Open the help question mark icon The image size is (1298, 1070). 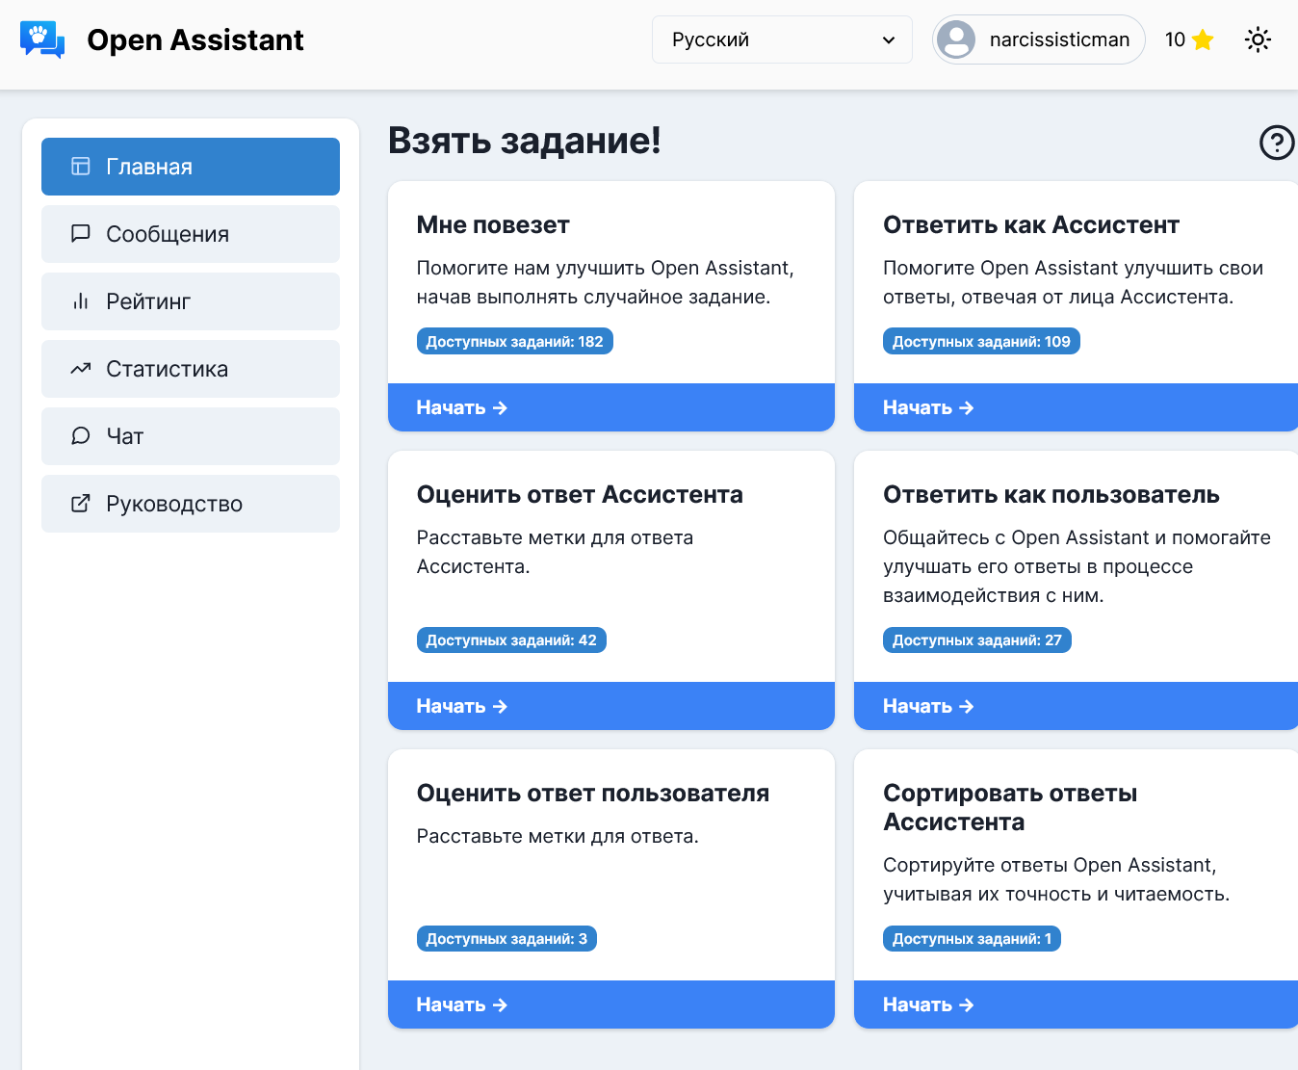[x=1276, y=143]
